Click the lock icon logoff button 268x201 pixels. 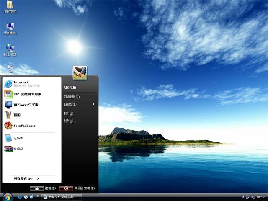click(36, 188)
